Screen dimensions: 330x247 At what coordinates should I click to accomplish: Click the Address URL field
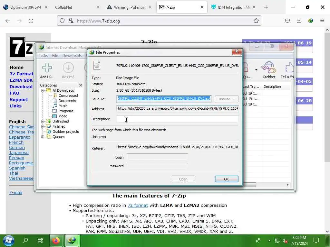pos(178,109)
